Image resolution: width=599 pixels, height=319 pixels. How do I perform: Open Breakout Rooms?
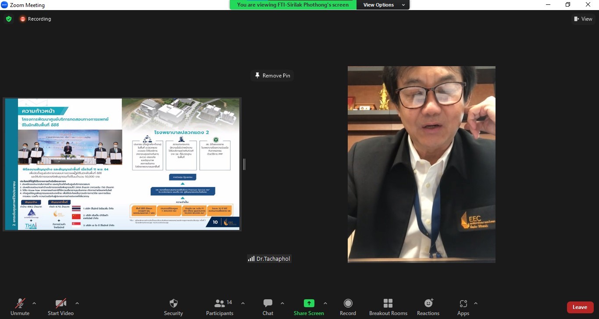[x=388, y=307]
